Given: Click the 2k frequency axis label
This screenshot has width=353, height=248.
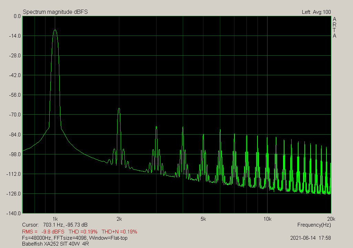Looking at the screenshot, I should (x=119, y=219).
